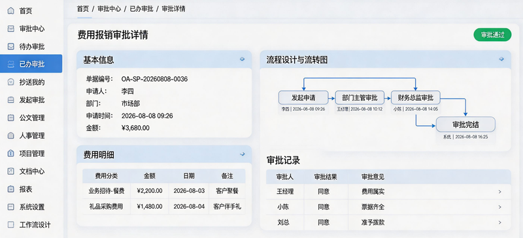Viewport: 523px width, 238px height.
Task: Click the 审批意见 column header
Action: pos(373,177)
